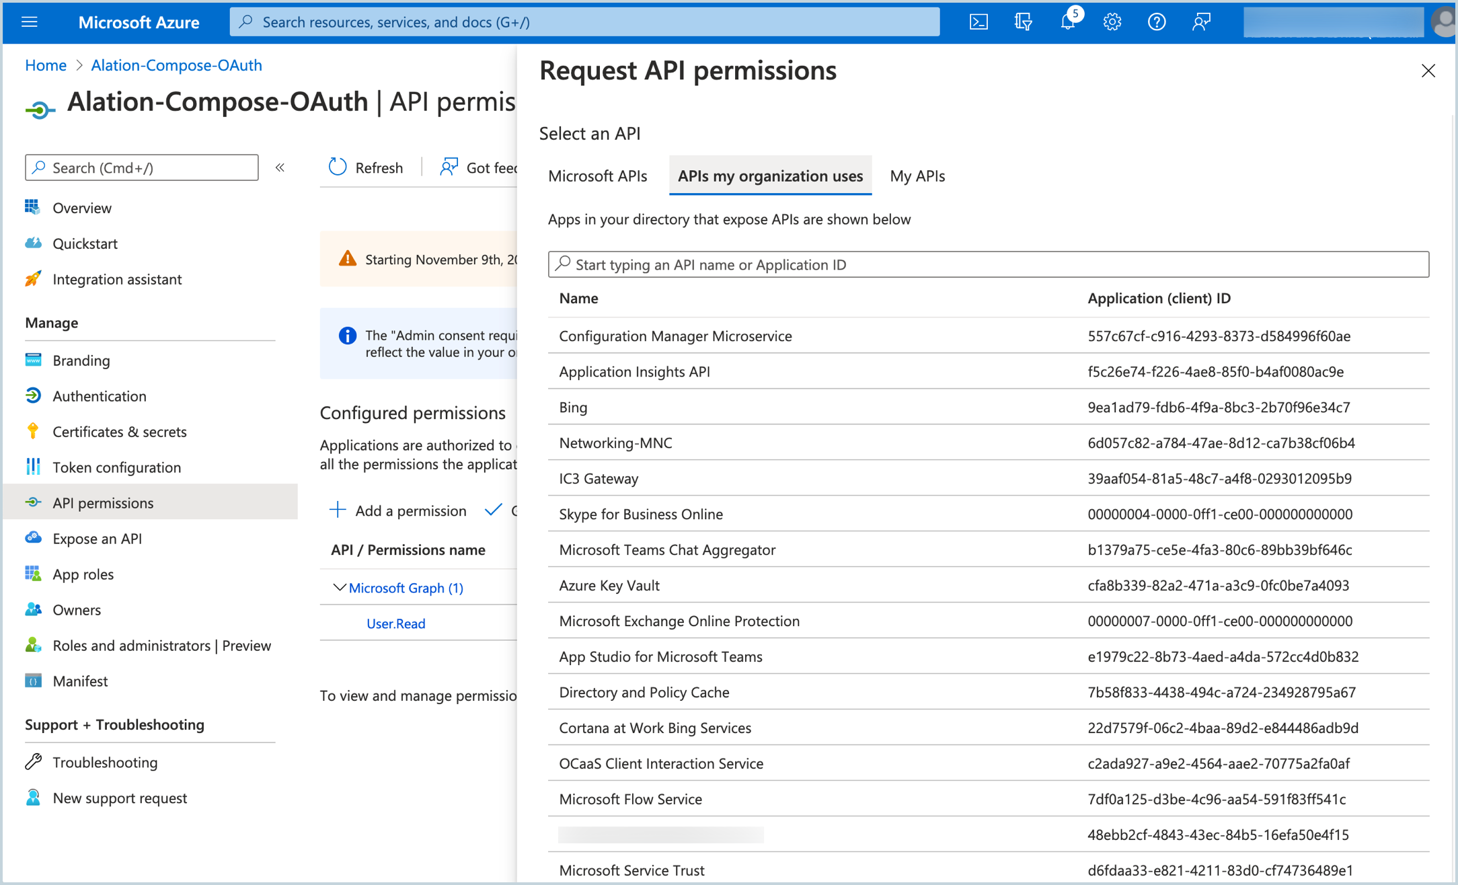Click the Troubleshooting wrench icon
Viewport: 1458px width, 885px height.
tap(32, 762)
